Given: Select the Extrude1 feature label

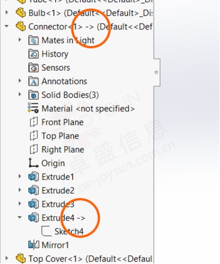Looking at the screenshot, I should pyautogui.click(x=58, y=177).
